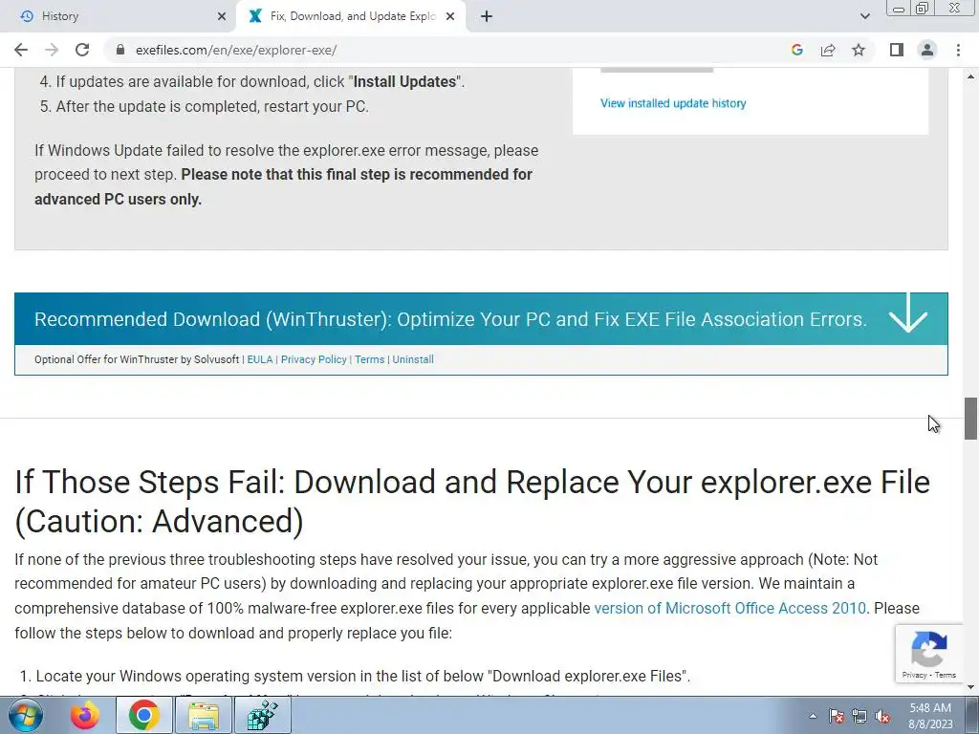979x734 pixels.
Task: Click the scrollbar up arrow
Action: tap(971, 76)
